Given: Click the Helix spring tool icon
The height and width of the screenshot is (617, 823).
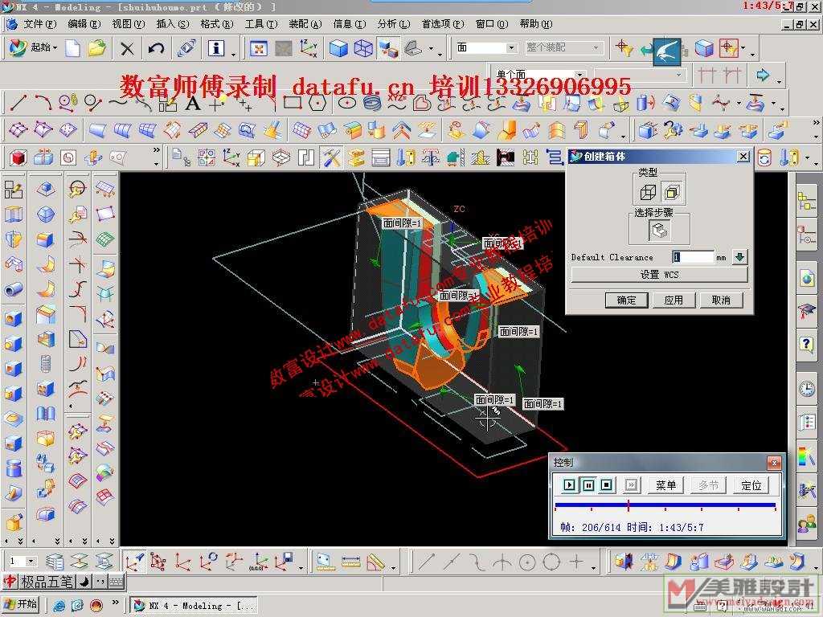Looking at the screenshot, I should pyautogui.click(x=371, y=103).
